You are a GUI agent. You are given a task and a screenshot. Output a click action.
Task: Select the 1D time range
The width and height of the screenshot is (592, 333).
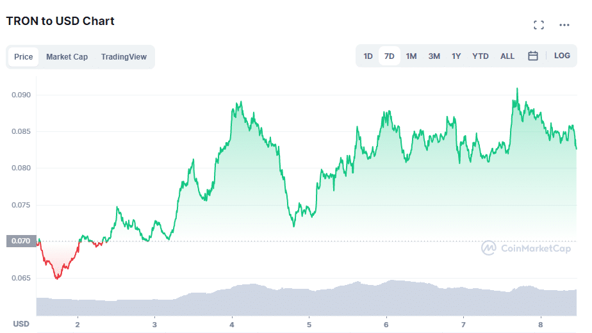click(368, 56)
